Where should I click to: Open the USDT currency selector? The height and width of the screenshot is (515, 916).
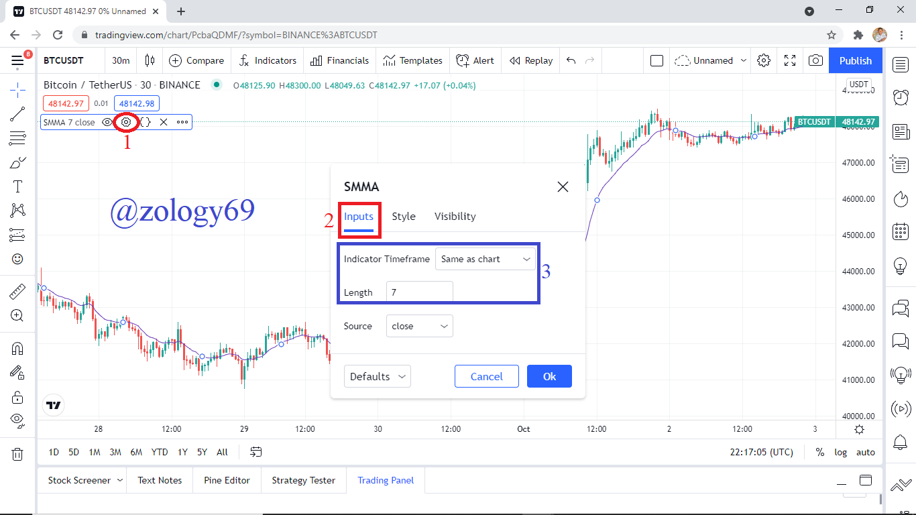pos(858,84)
